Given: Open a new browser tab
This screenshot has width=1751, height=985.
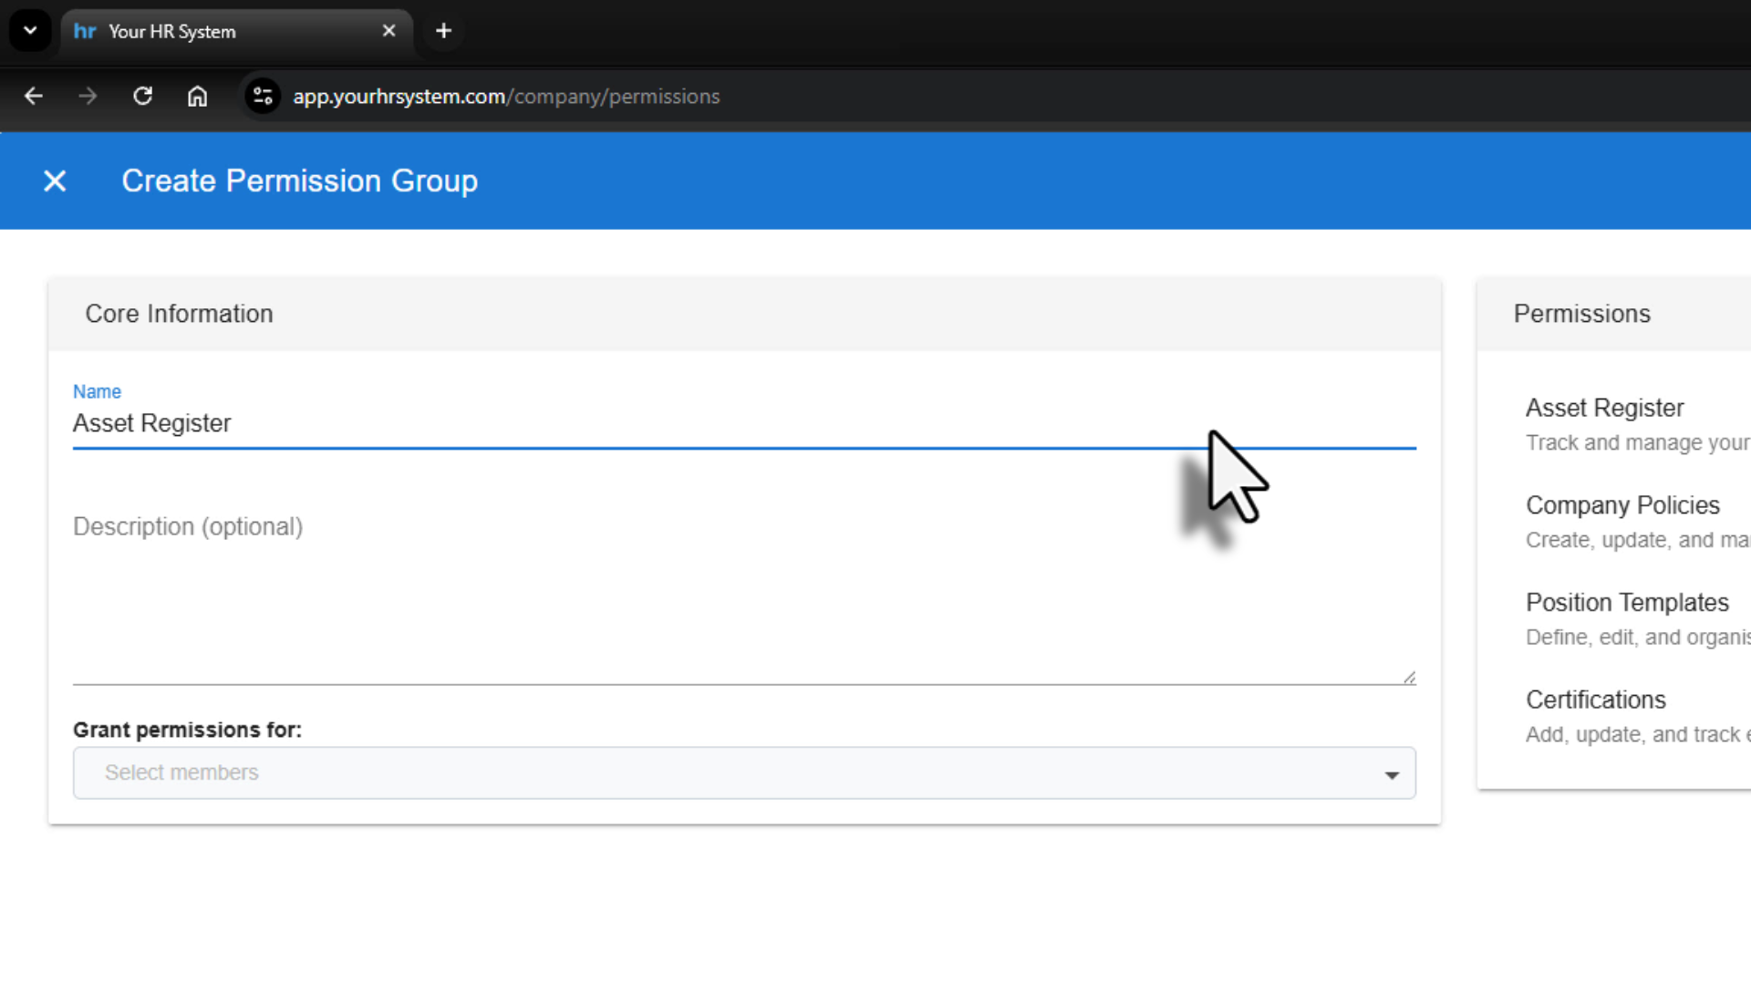Looking at the screenshot, I should 443,31.
